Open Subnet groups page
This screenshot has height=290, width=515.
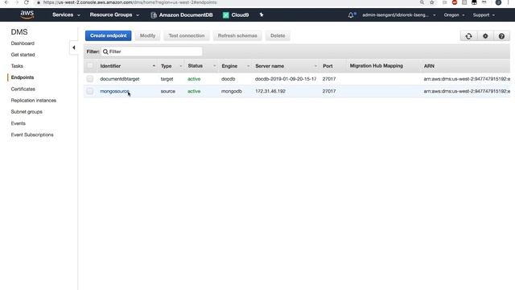click(x=27, y=112)
